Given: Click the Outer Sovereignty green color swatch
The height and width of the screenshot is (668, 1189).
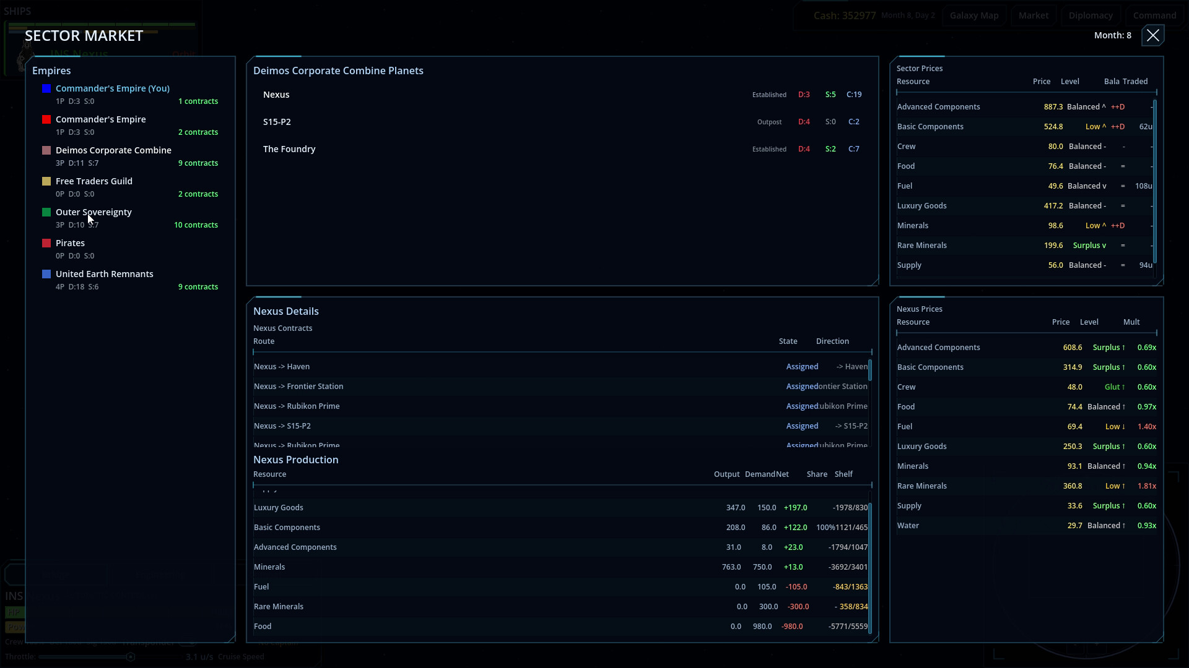Looking at the screenshot, I should [x=46, y=212].
